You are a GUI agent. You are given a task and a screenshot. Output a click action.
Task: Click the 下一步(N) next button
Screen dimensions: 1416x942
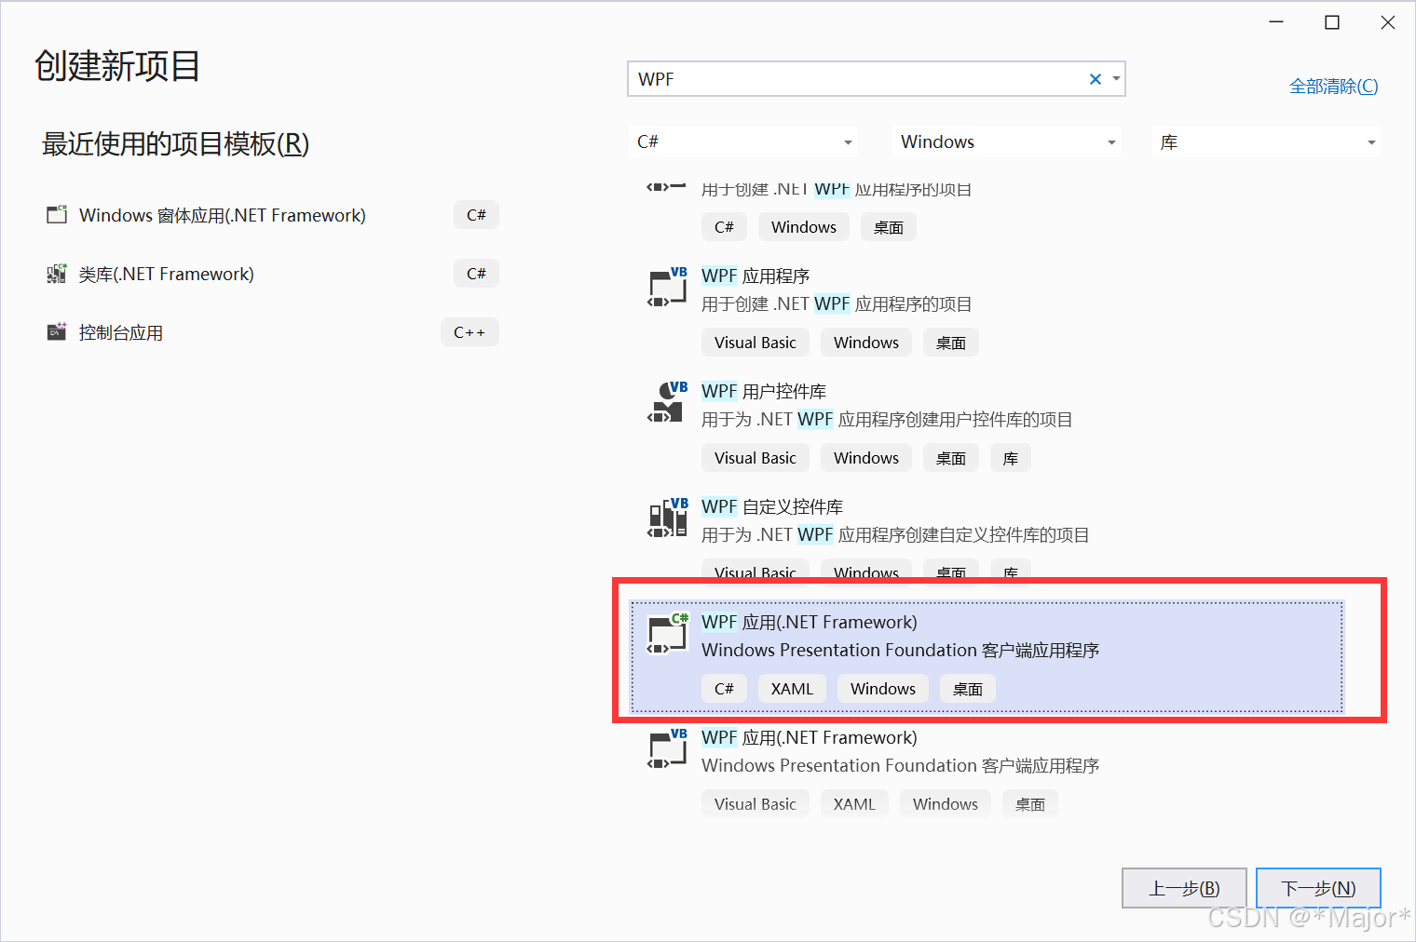(x=1318, y=888)
